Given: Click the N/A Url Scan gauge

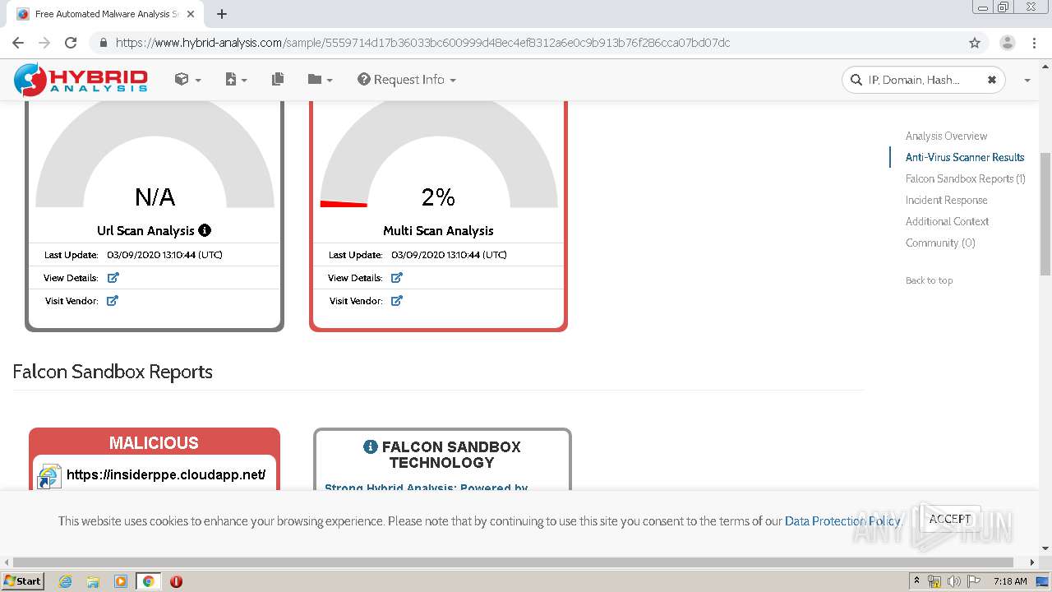Looking at the screenshot, I should 155,156.
